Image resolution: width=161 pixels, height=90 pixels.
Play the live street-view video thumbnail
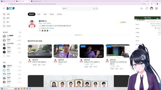(x=40, y=51)
